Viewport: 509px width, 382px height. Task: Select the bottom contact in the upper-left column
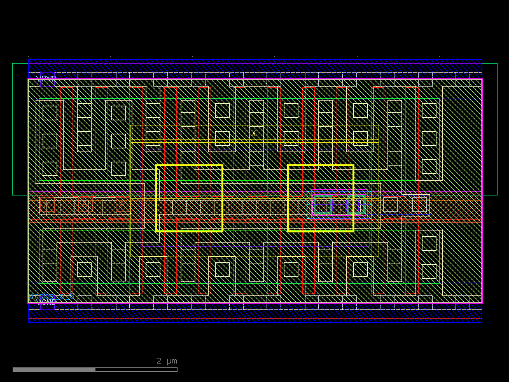[x=50, y=169]
